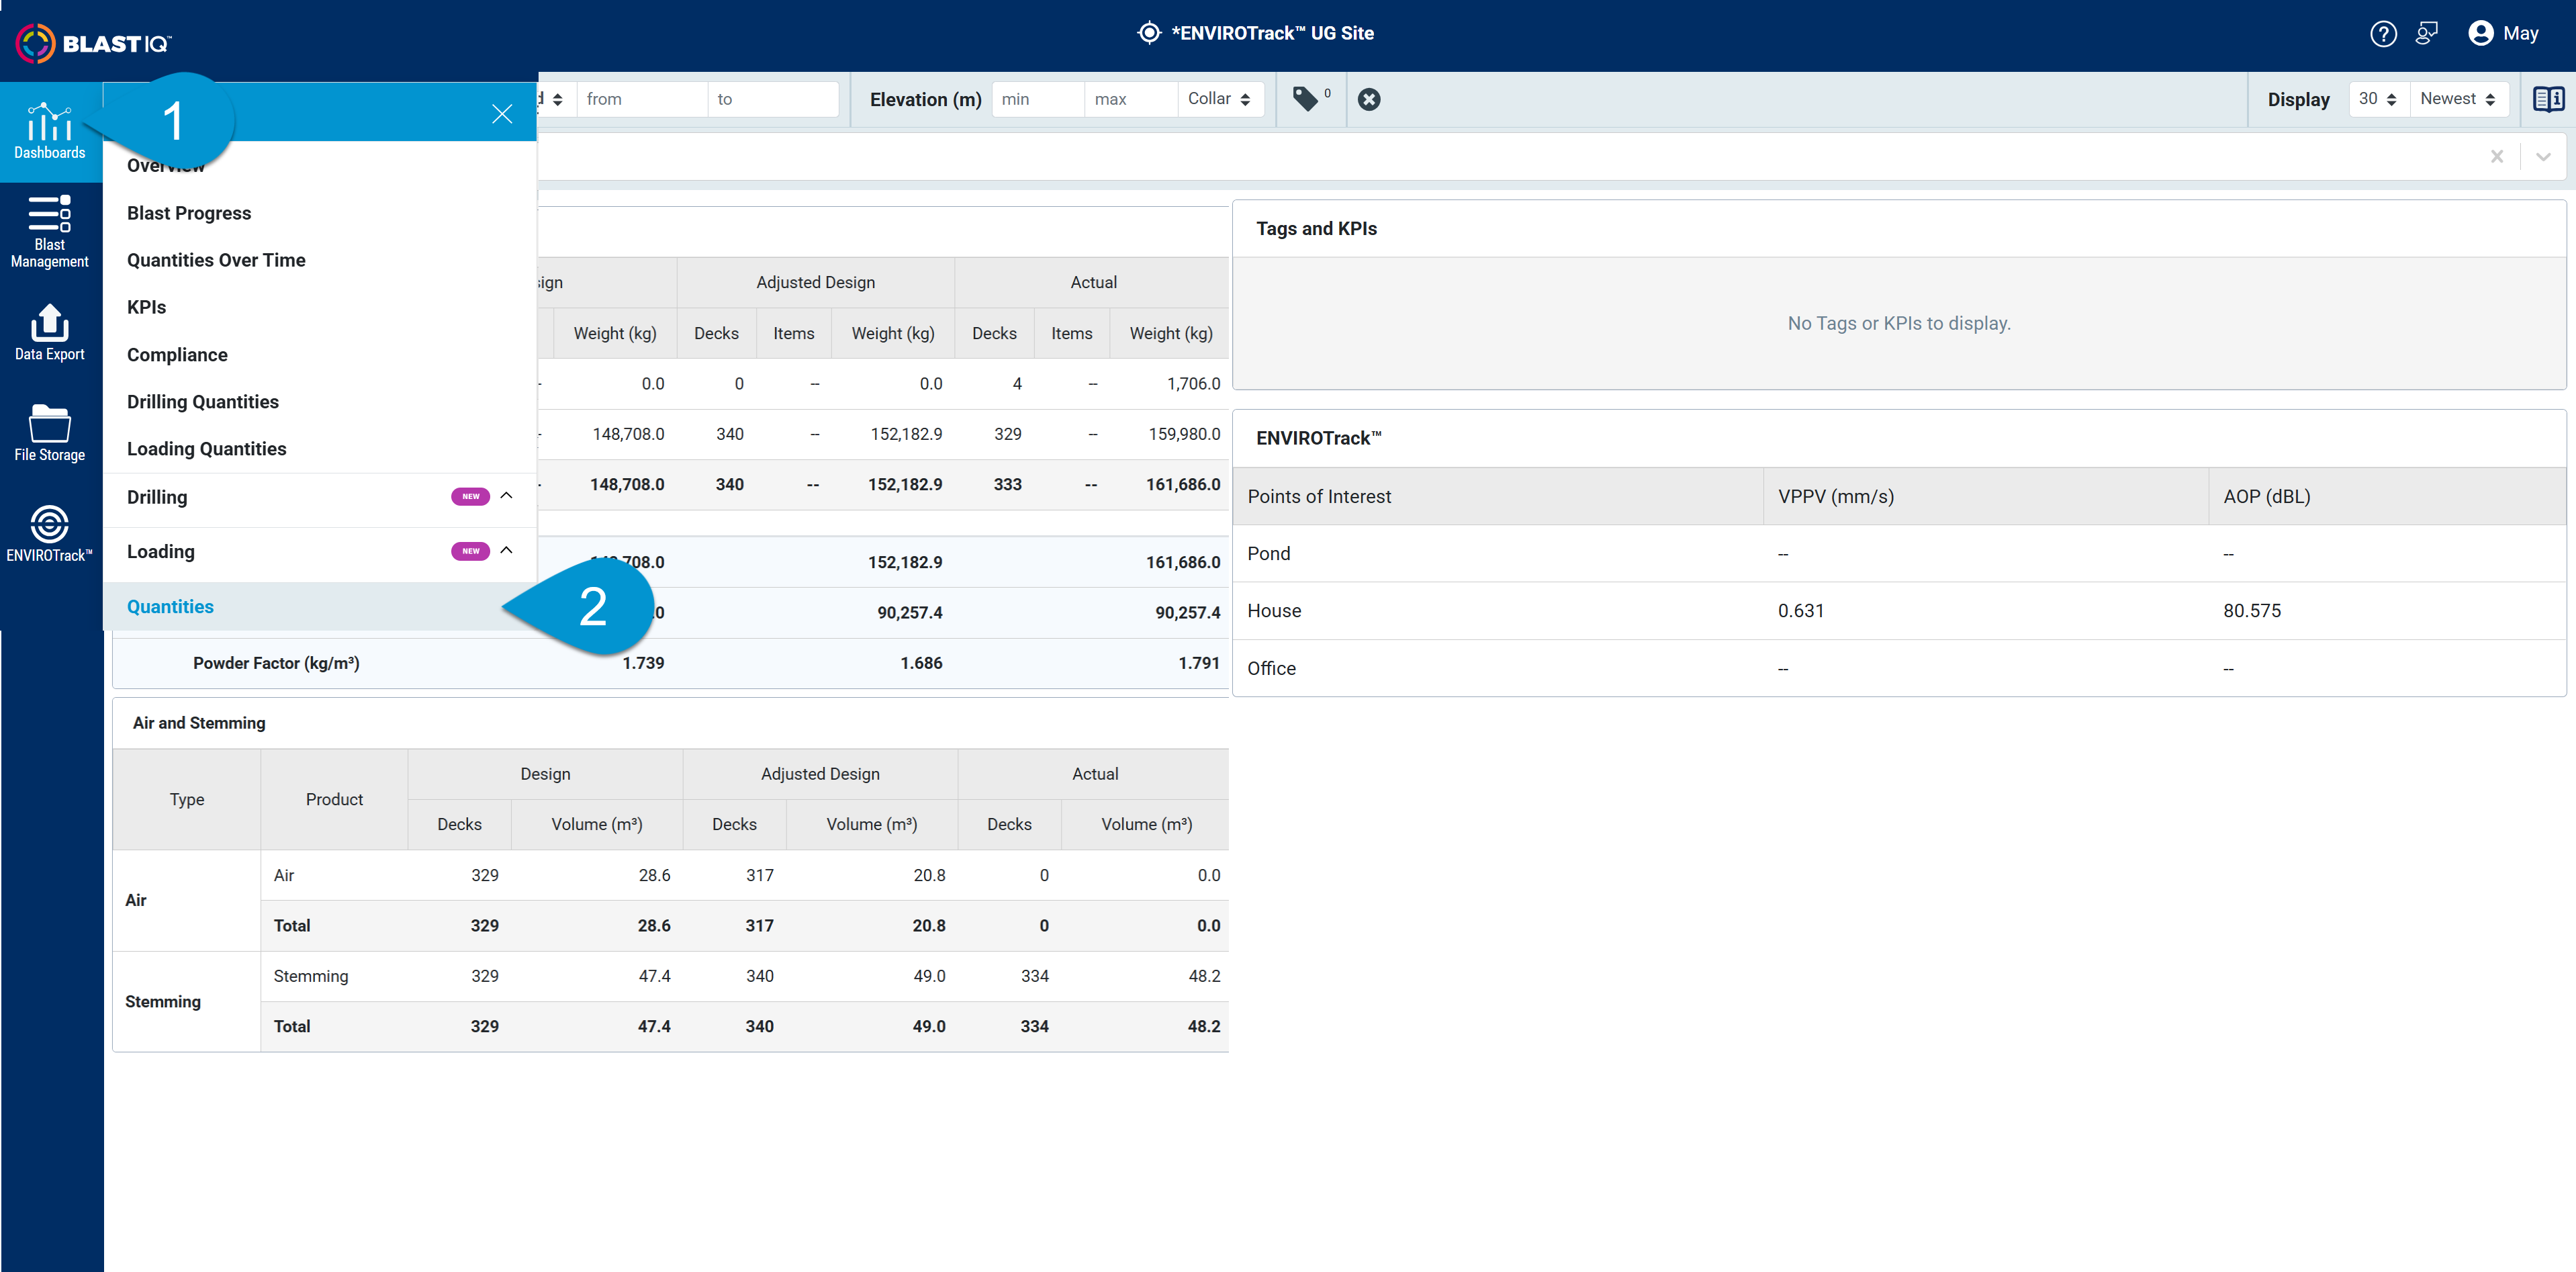
Task: Open the Compliance dashboard
Action: tap(177, 355)
